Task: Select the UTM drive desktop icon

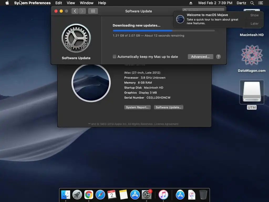Action: [252, 92]
